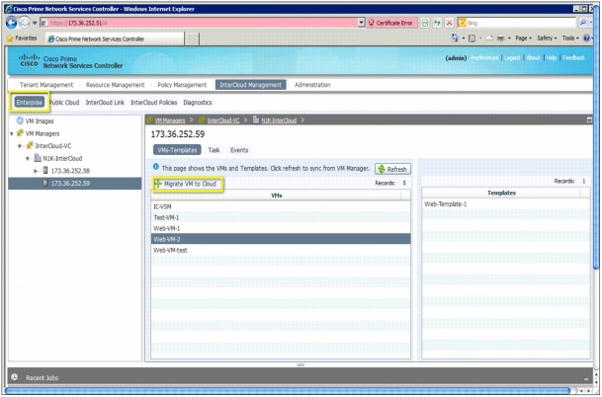Click the compatibility view page icon
This screenshot has height=397, width=602.
pos(425,23)
